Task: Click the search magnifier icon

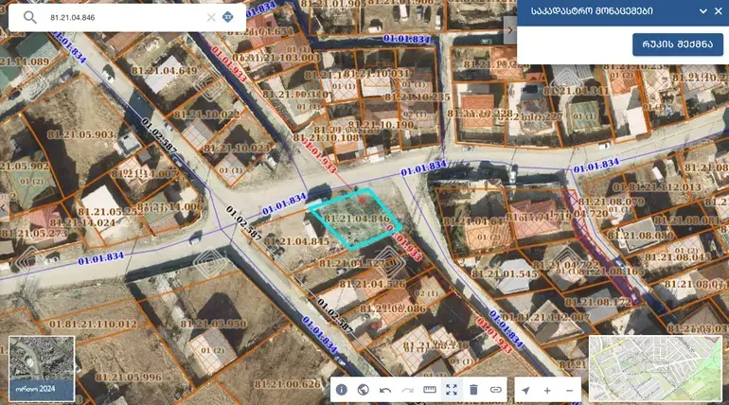Action: (29, 17)
